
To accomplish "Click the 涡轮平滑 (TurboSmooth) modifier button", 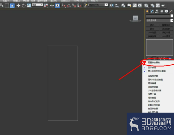I will [x=166, y=32].
